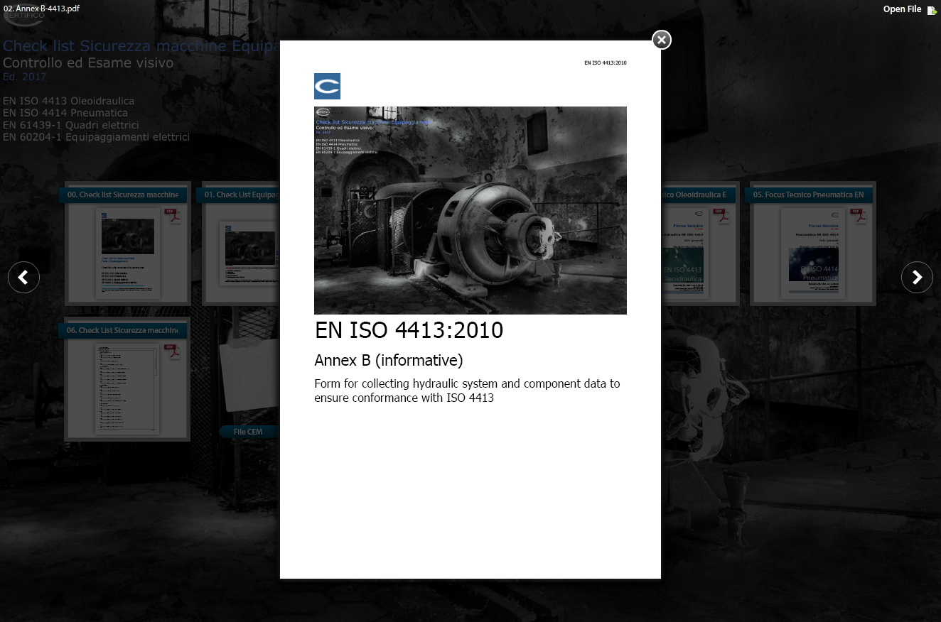Click PDF icon on card 06 Check List

[173, 352]
